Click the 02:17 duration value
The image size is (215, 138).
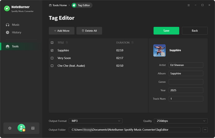pos(120,58)
